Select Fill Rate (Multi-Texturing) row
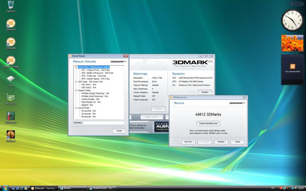Viewport: 306px width, 191px height. [x=95, y=96]
